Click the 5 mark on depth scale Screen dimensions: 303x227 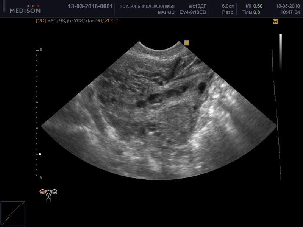click(x=41, y=177)
